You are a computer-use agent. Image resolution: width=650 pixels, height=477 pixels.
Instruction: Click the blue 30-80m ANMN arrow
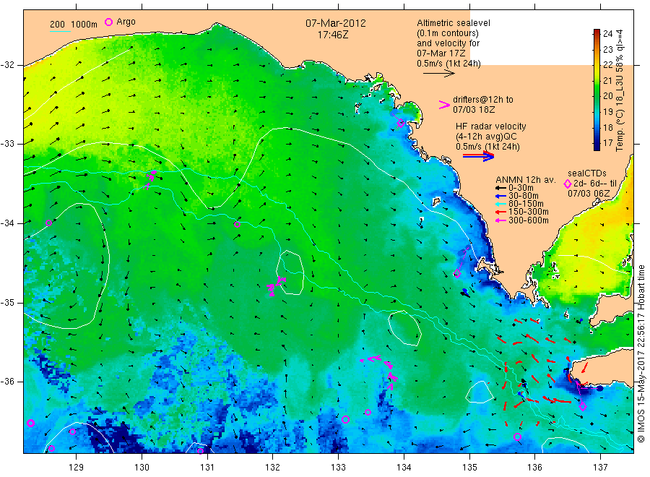pos(500,196)
